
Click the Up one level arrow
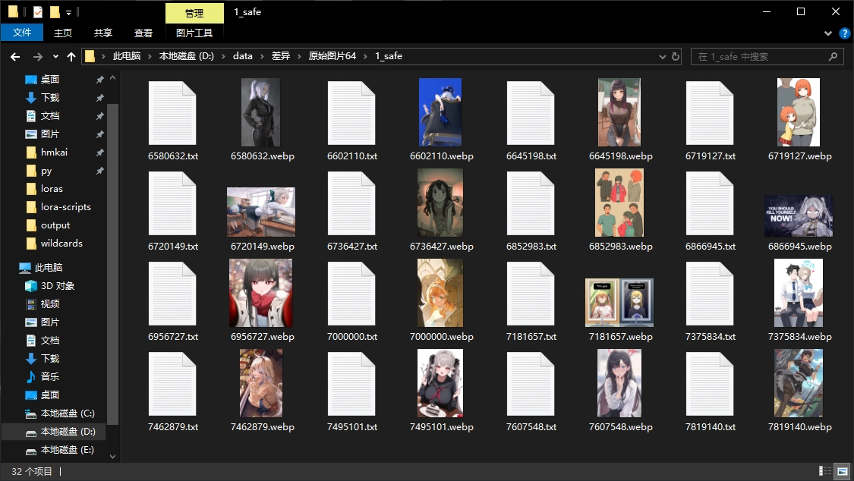[x=71, y=57]
